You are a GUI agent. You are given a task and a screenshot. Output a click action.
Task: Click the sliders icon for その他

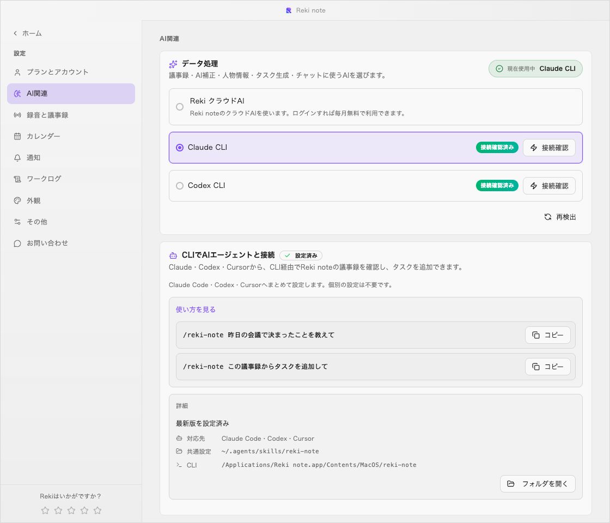click(x=17, y=222)
